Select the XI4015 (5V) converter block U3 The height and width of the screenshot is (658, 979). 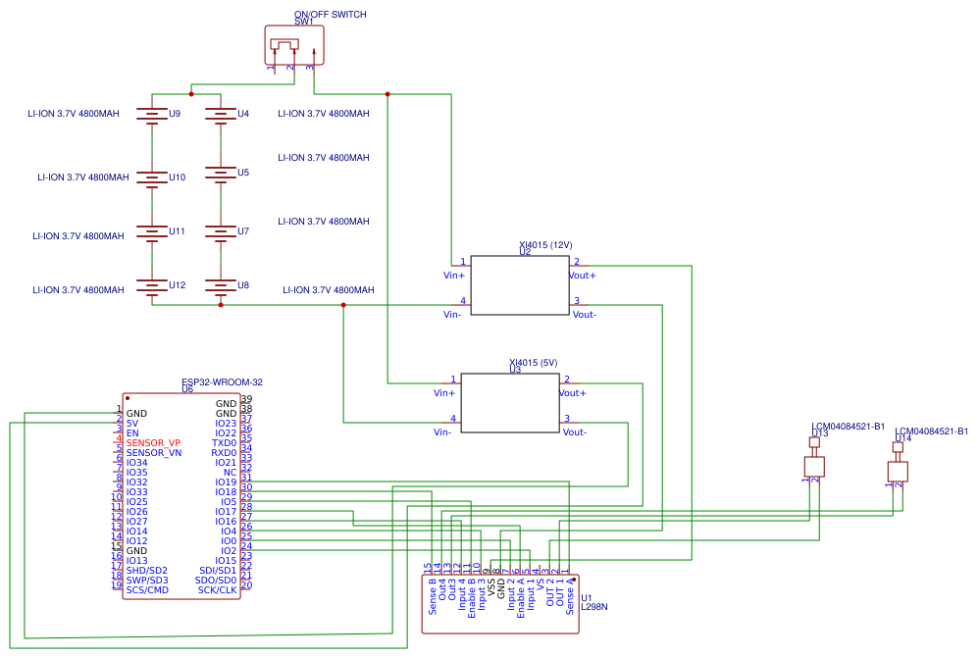(510, 403)
